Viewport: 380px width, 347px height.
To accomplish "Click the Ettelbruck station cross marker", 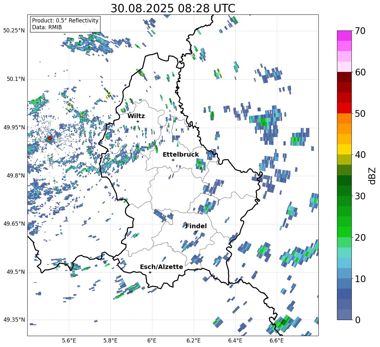I will click(x=173, y=160).
